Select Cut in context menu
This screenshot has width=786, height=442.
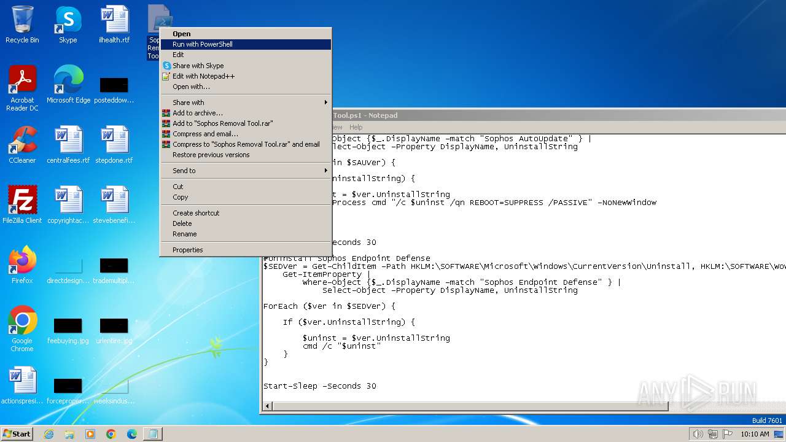click(x=246, y=187)
